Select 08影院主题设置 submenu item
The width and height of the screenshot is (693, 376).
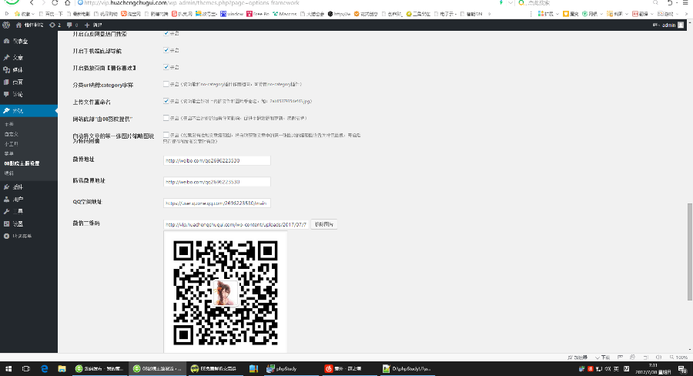pyautogui.click(x=22, y=163)
